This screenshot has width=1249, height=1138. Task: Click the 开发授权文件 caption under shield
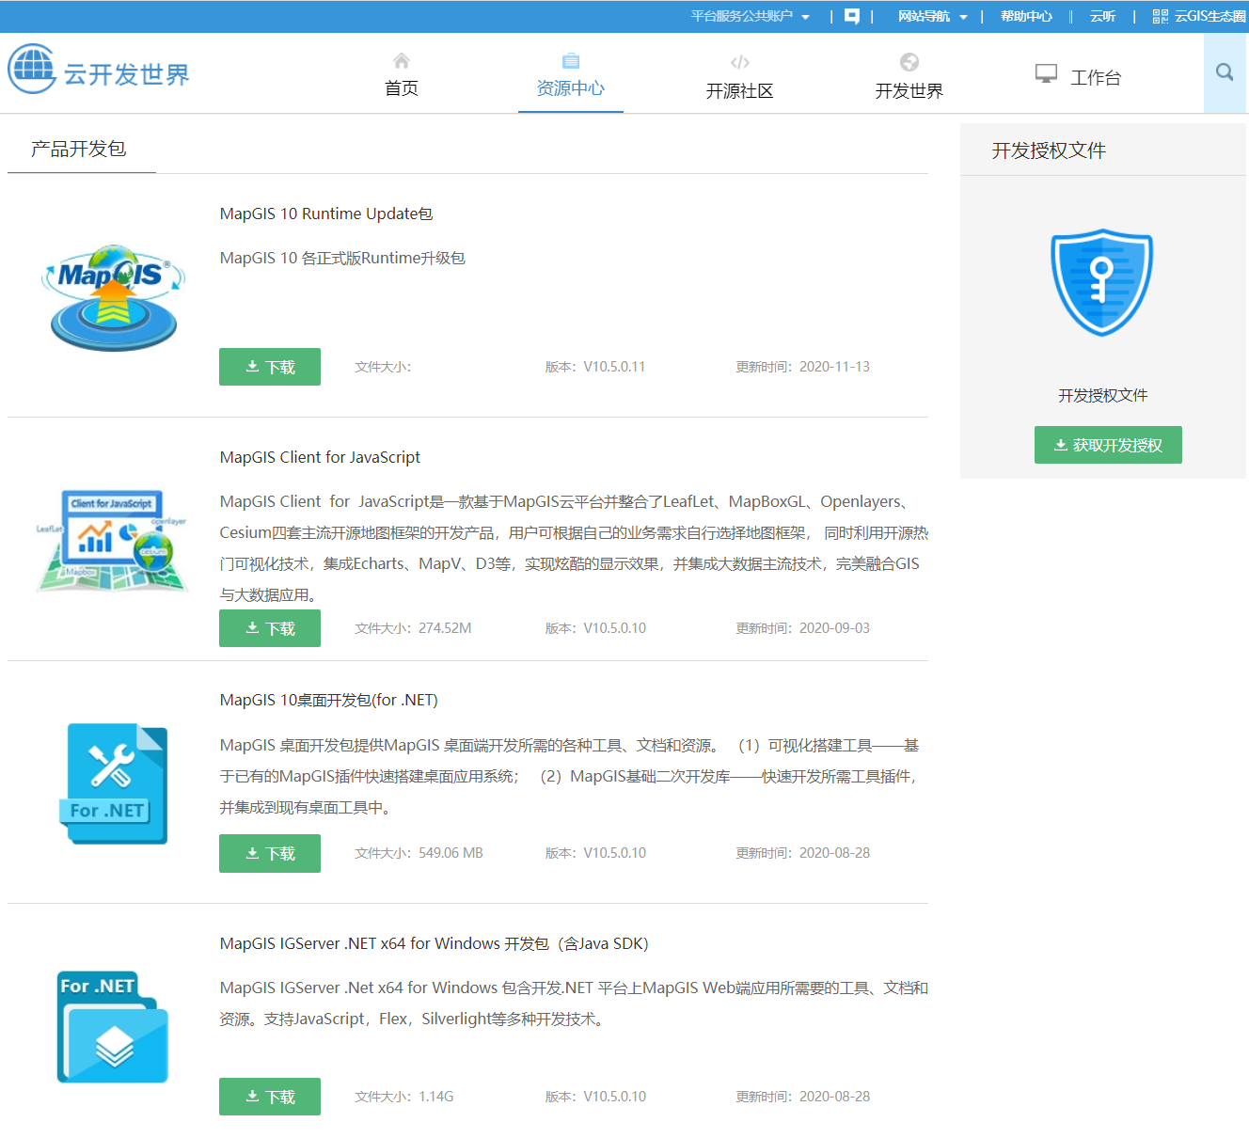point(1102,395)
